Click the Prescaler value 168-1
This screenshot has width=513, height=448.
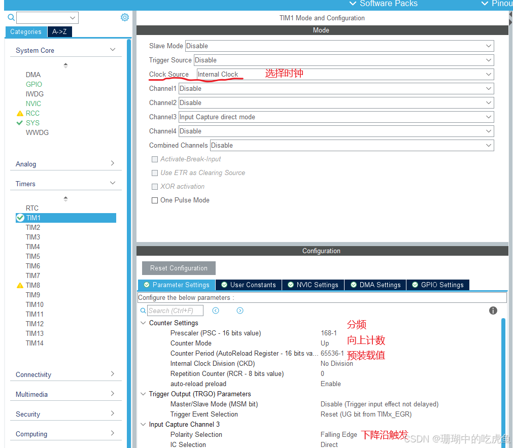pos(328,333)
